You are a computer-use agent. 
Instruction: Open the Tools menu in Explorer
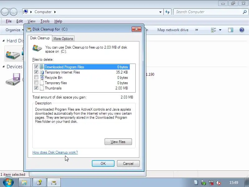tap(45, 21)
